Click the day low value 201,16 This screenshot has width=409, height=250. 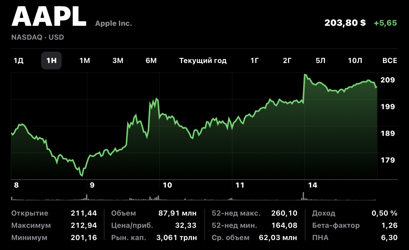pos(84,238)
